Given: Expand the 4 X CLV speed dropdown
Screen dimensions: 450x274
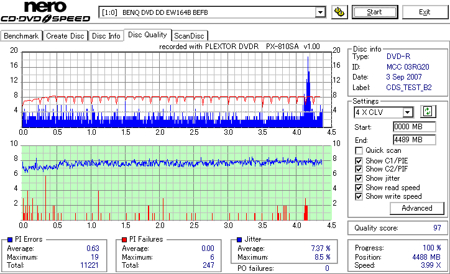Looking at the screenshot, I should click(x=407, y=112).
